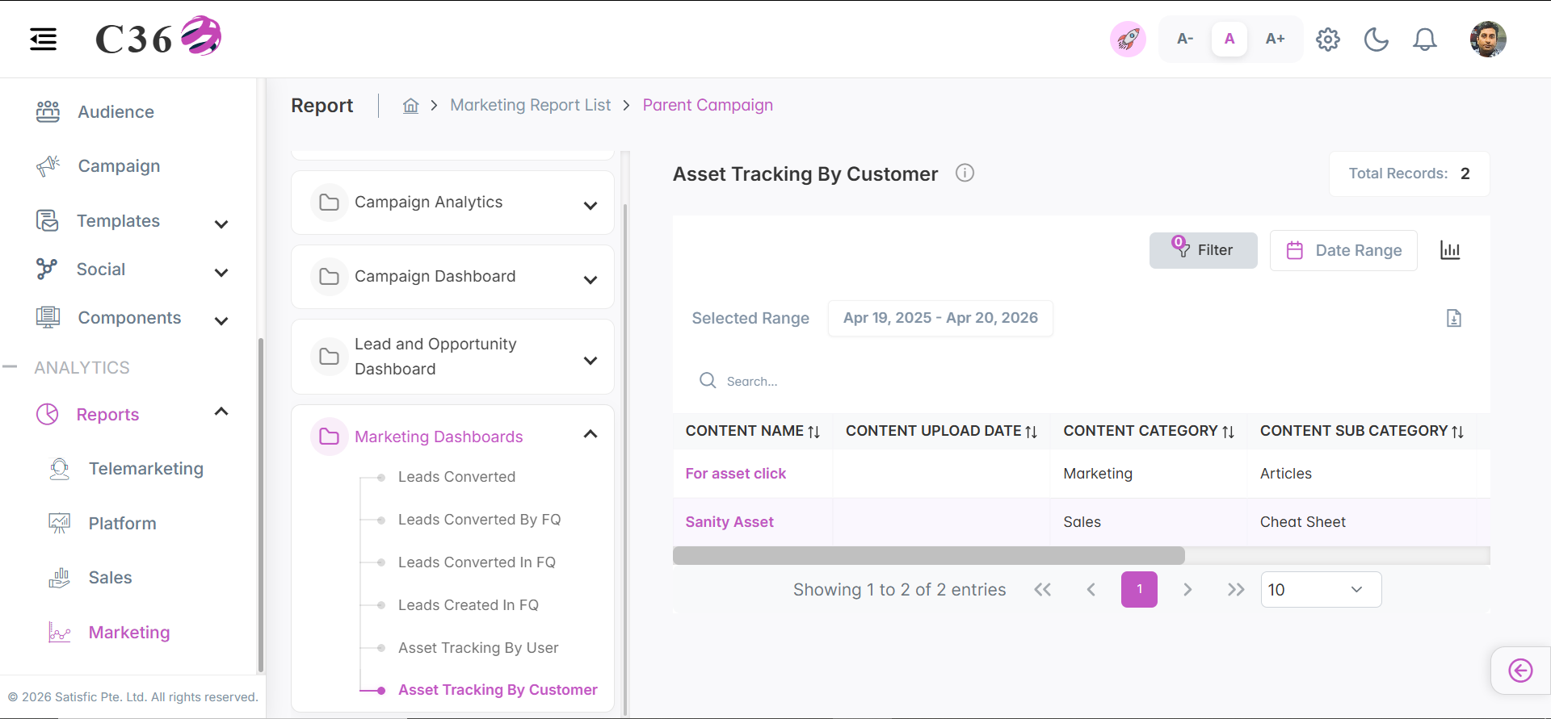Click the rocket icon in header
This screenshot has width=1551, height=719.
[x=1128, y=39]
